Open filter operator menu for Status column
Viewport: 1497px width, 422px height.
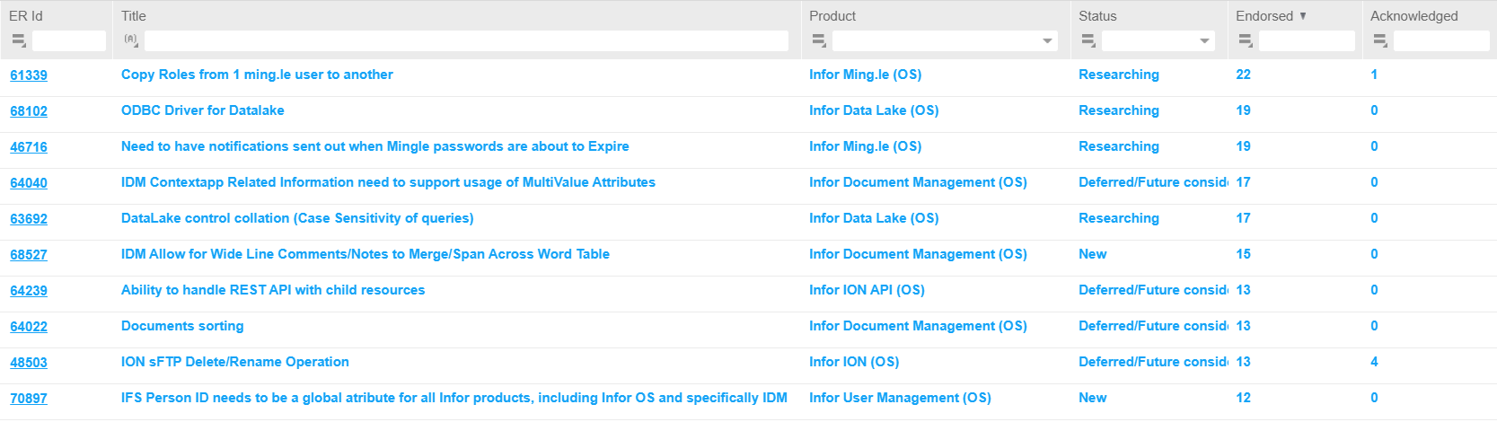click(x=1088, y=40)
